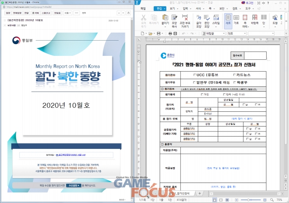Click the Paste (붙이기) icon in ribbon
289x203 pixels.
click(x=166, y=19)
